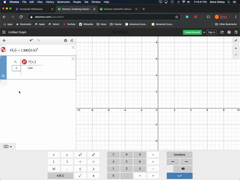This screenshot has height=180, width=240.
Task: Bookmark this page with star
Action: (176, 17)
